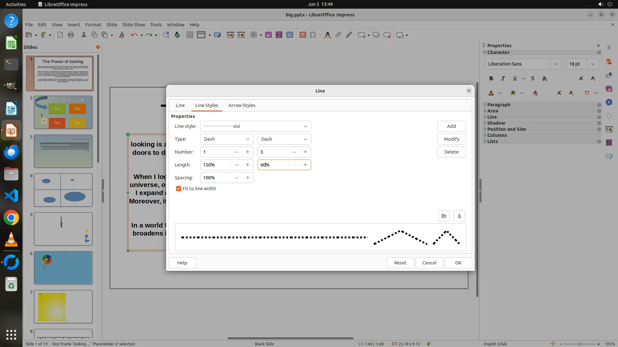Toggle the Fit to line width checkbox

click(x=179, y=189)
